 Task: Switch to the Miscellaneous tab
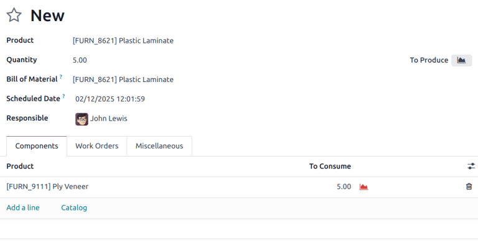click(159, 146)
